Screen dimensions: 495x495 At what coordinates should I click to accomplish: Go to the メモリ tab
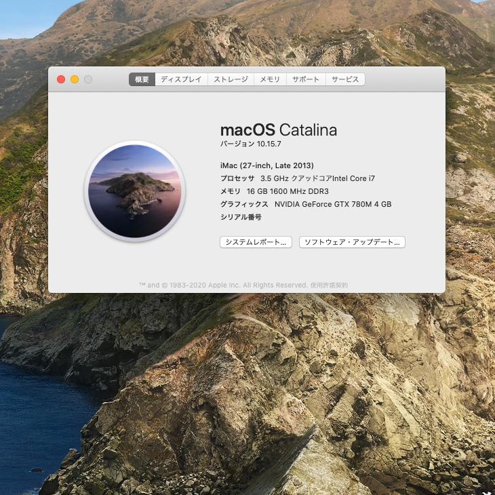pos(270,79)
